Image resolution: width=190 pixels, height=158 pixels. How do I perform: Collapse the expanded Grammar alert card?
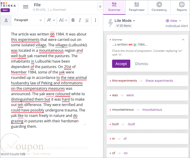(183, 39)
